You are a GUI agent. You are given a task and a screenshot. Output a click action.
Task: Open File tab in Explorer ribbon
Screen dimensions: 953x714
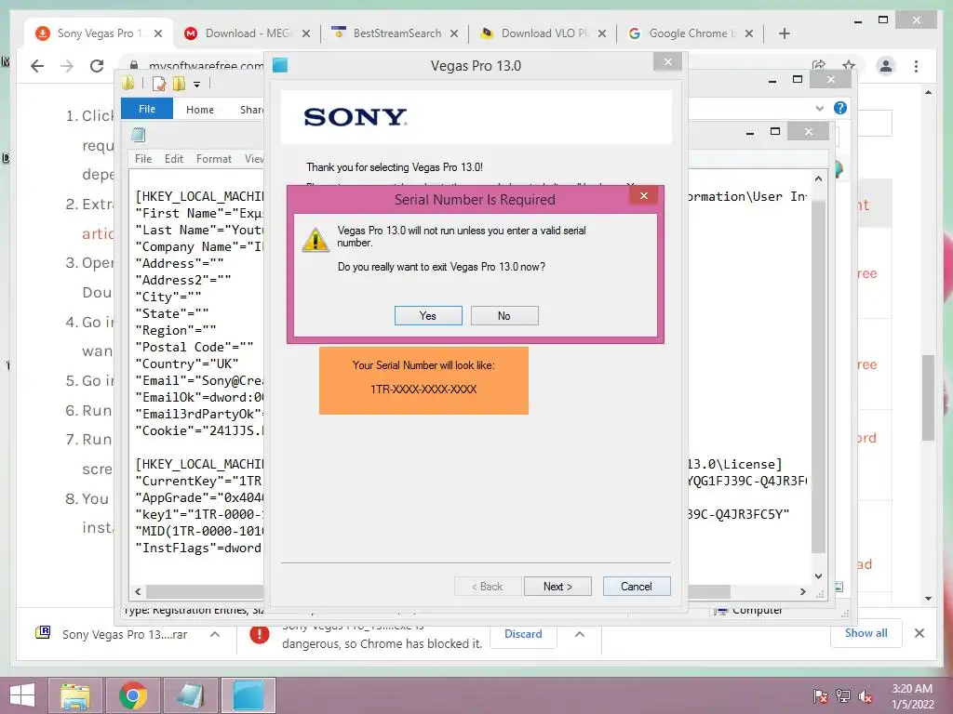tap(147, 109)
